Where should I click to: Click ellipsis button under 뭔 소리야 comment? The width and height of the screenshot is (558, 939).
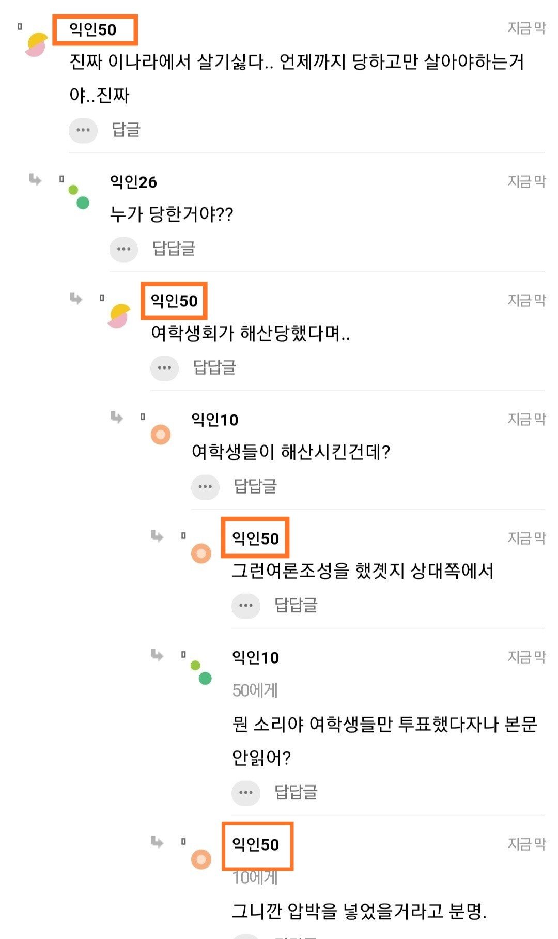coord(245,793)
